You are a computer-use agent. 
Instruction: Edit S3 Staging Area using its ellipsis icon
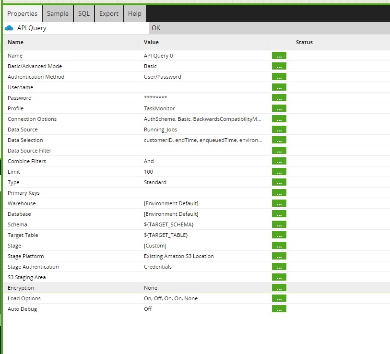279,277
